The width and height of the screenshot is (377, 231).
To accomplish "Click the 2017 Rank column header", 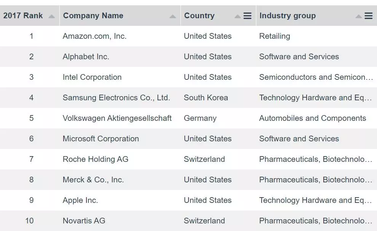I will (23, 16).
